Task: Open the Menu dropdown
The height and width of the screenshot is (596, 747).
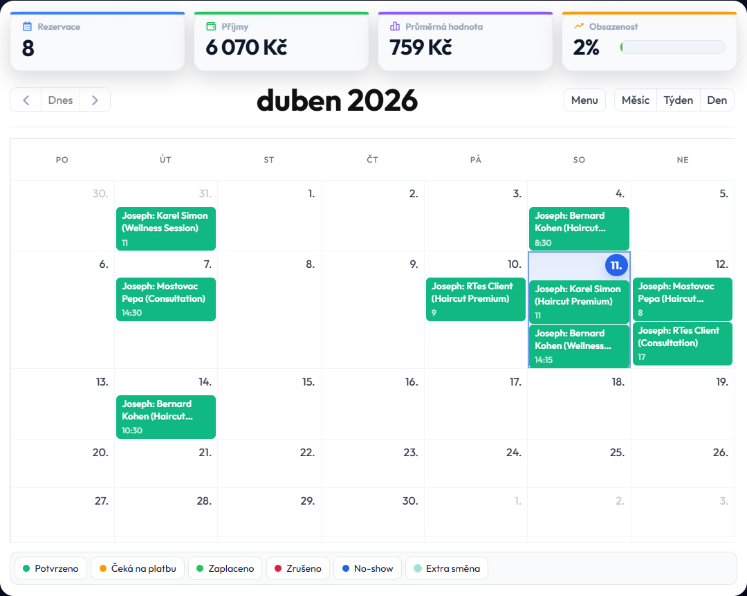Action: (584, 100)
